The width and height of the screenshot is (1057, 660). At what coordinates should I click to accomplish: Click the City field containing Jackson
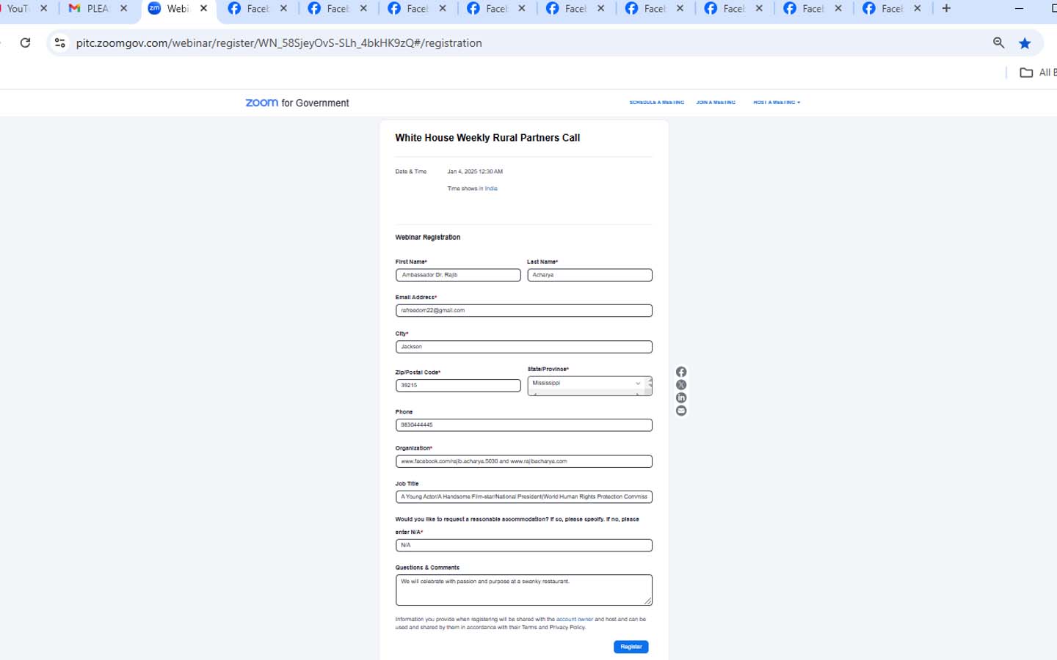click(524, 347)
